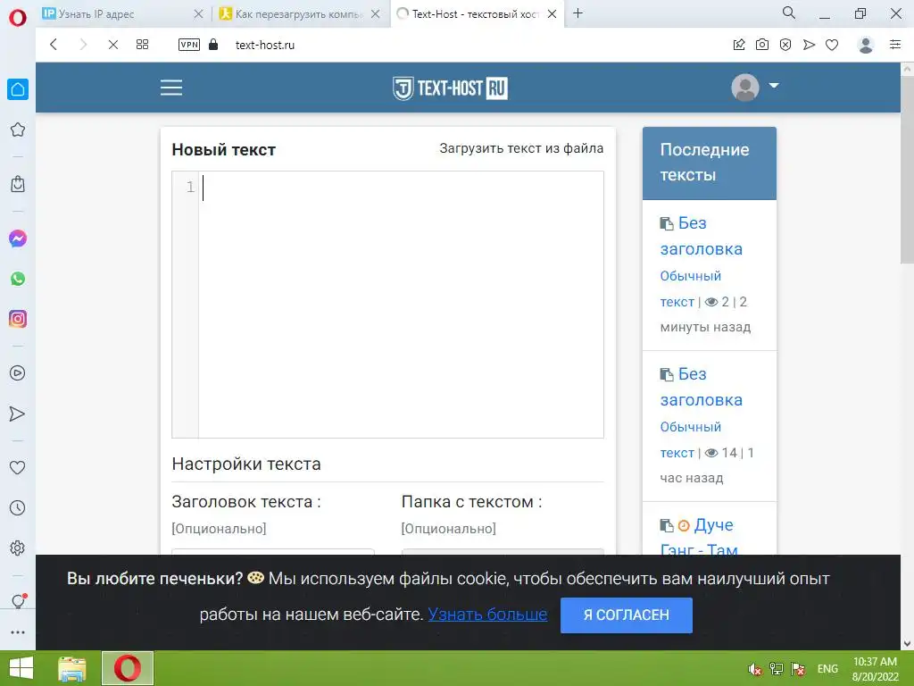Open the Opera main menu logo
914x686 pixels.
18,18
